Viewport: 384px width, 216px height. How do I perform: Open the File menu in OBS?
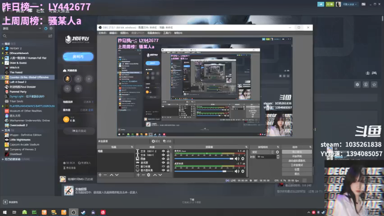tap(102, 33)
